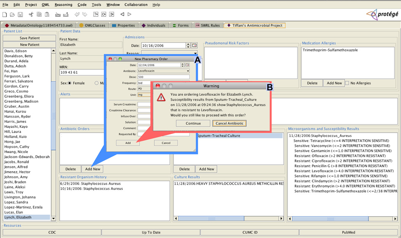Select the Female radio button

(x=70, y=83)
